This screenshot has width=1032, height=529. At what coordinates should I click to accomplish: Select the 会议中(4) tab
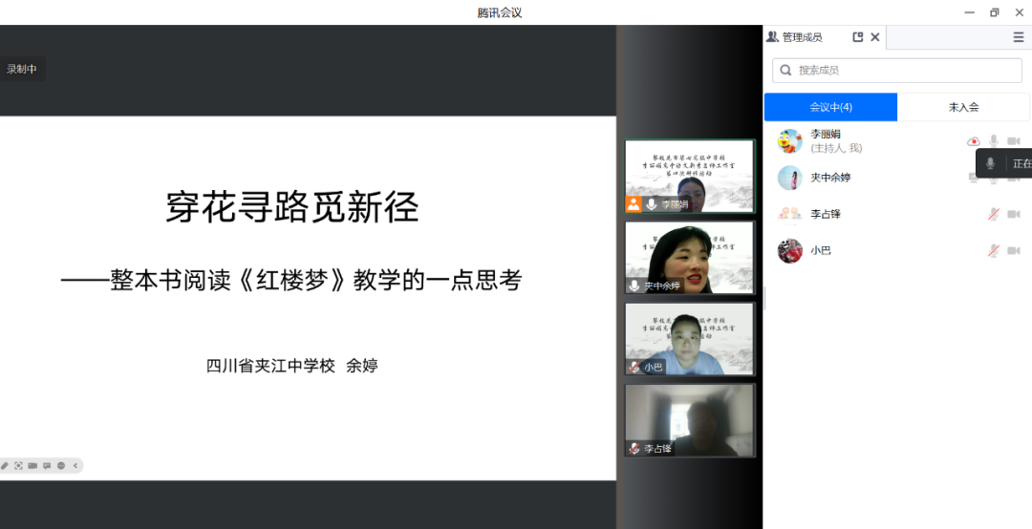(830, 107)
